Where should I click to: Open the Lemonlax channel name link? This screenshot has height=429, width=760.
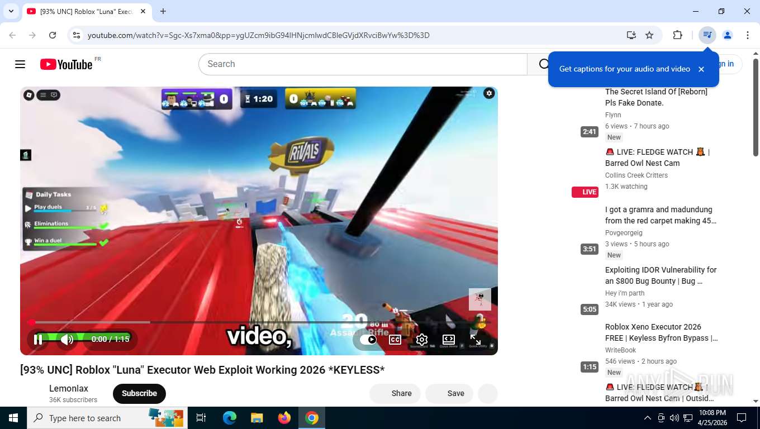click(x=69, y=388)
